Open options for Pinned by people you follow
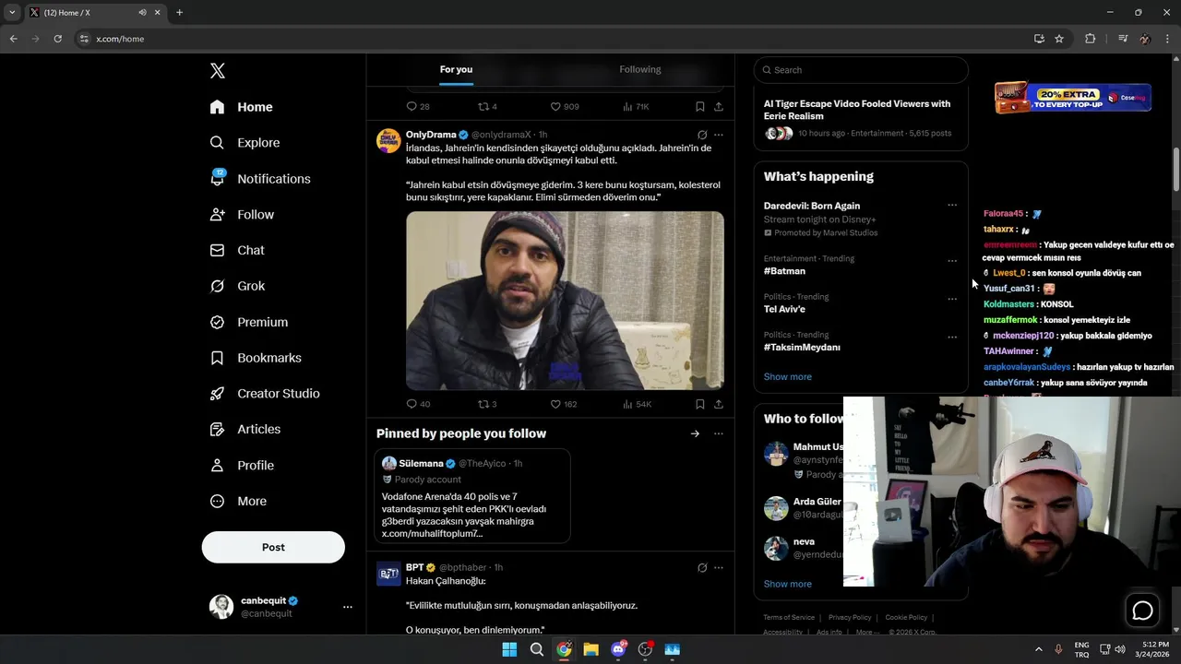The width and height of the screenshot is (1181, 664). [x=719, y=433]
